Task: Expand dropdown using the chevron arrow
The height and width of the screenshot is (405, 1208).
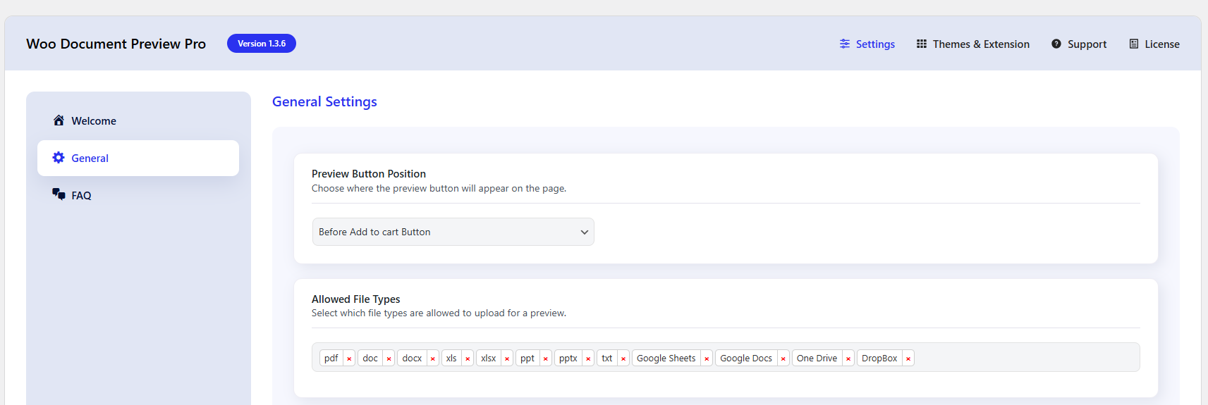Action: pyautogui.click(x=584, y=232)
